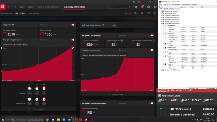This screenshot has height=122, width=217.
Task: Open Chrome from the taskbar
Action: point(47,120)
